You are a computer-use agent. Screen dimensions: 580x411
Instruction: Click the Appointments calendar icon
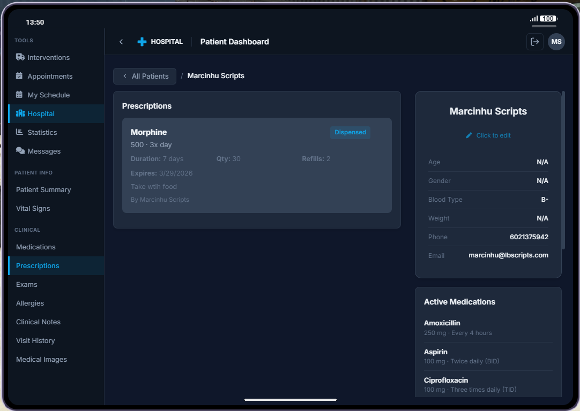tap(20, 76)
